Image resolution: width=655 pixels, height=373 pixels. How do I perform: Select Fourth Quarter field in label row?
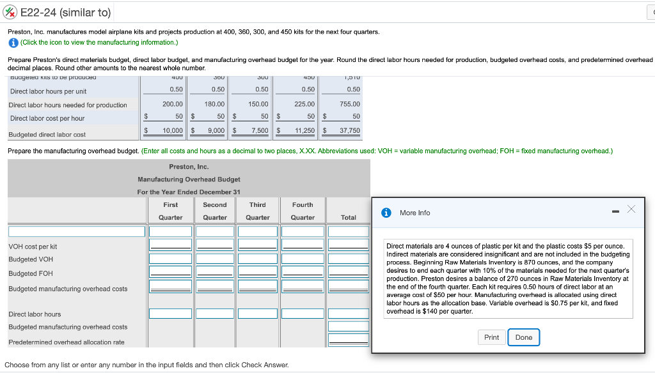pos(303,231)
